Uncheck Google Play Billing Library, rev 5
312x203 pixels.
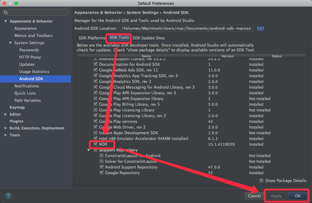click(x=95, y=104)
